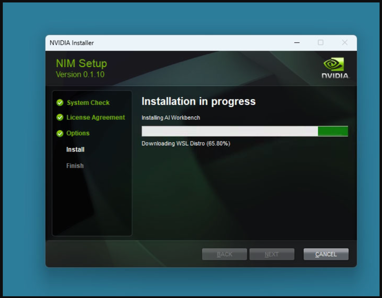This screenshot has width=382, height=298.
Task: Close the NVIDIA Installer window
Action: [344, 43]
